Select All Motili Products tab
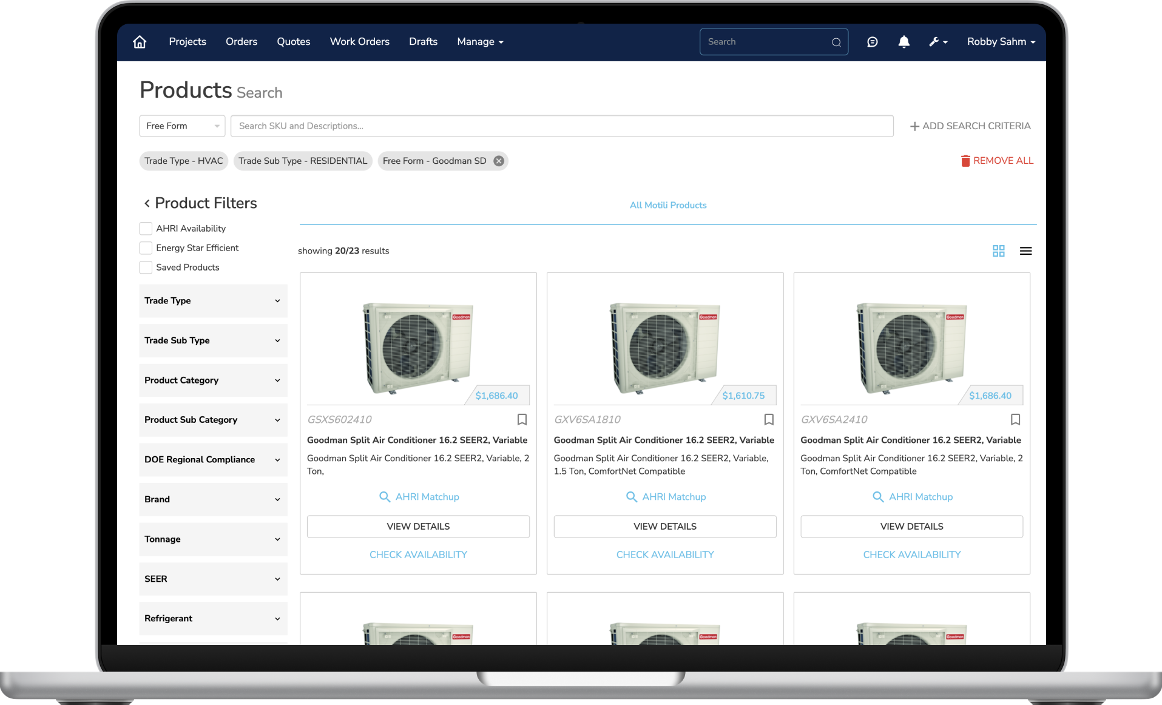1162x705 pixels. click(x=668, y=205)
